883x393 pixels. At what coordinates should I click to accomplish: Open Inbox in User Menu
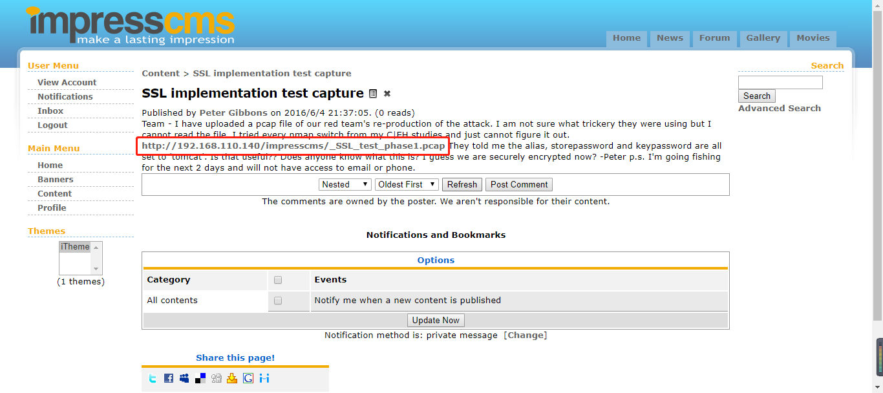click(50, 111)
